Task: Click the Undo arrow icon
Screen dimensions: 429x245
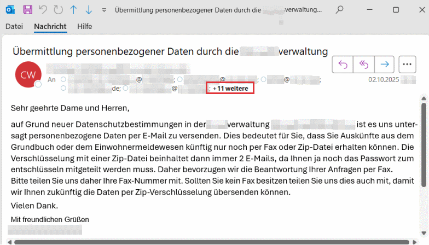Action: click(x=43, y=10)
